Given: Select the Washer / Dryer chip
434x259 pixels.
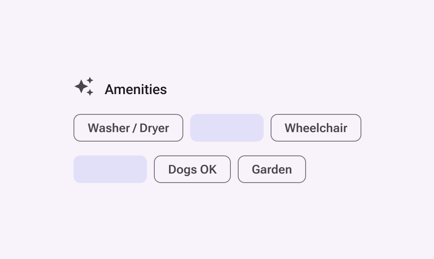Looking at the screenshot, I should coord(128,128).
